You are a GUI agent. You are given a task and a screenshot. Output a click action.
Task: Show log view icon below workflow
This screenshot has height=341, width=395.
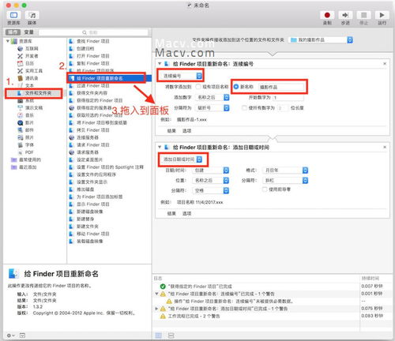click(159, 335)
